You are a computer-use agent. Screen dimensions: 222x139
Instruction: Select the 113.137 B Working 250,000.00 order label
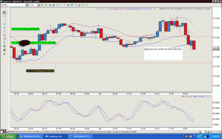point(40,71)
